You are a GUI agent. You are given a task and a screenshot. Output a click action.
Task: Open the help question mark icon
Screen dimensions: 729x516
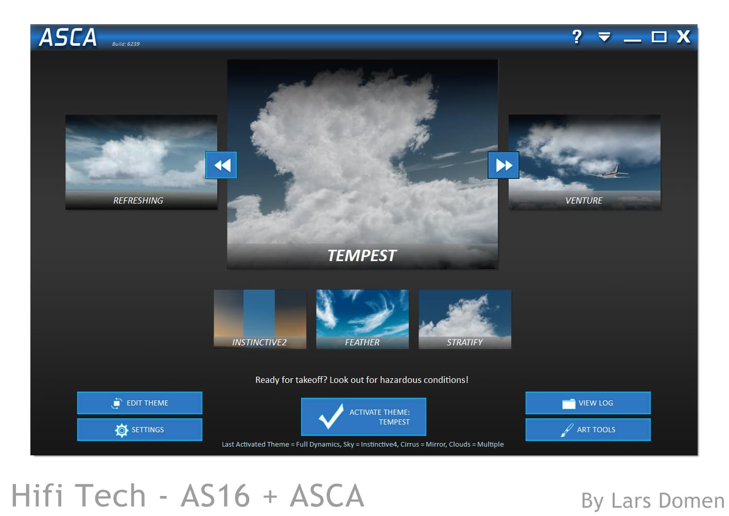coord(577,36)
